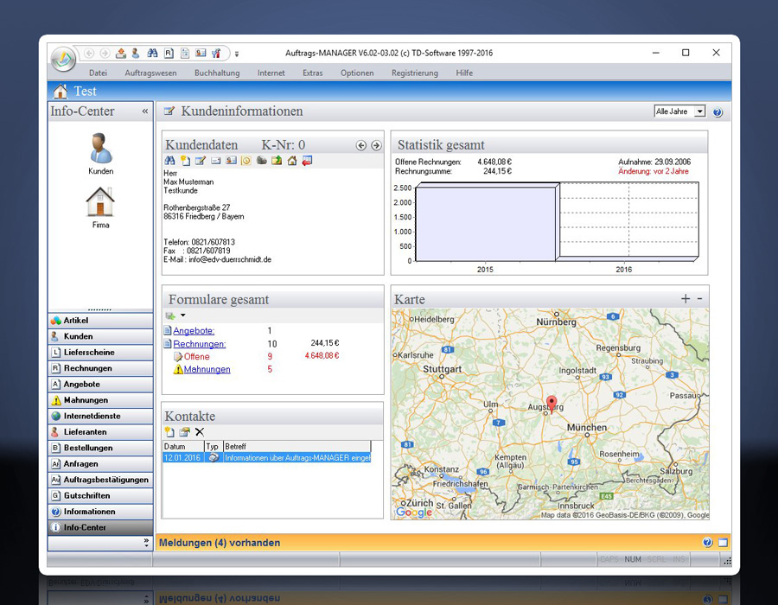Open the Auftragswesen menu
Viewport: 778px width, 605px height.
tap(150, 73)
